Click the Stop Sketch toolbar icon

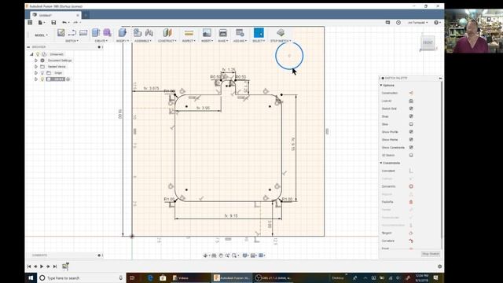click(x=281, y=32)
